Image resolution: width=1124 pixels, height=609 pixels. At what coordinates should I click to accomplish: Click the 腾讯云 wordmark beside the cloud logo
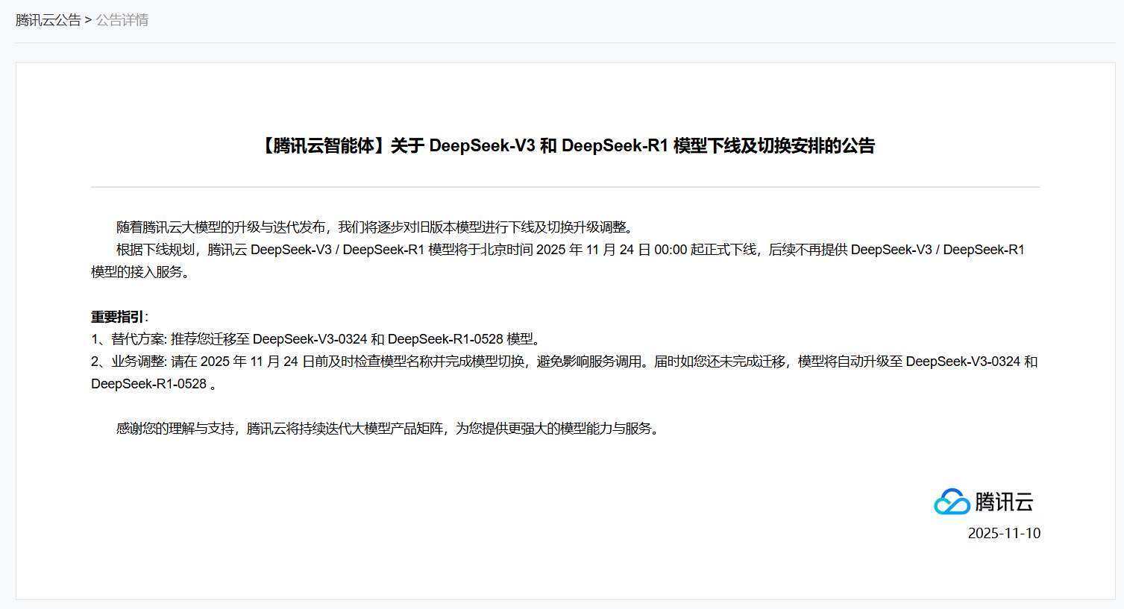click(1004, 502)
